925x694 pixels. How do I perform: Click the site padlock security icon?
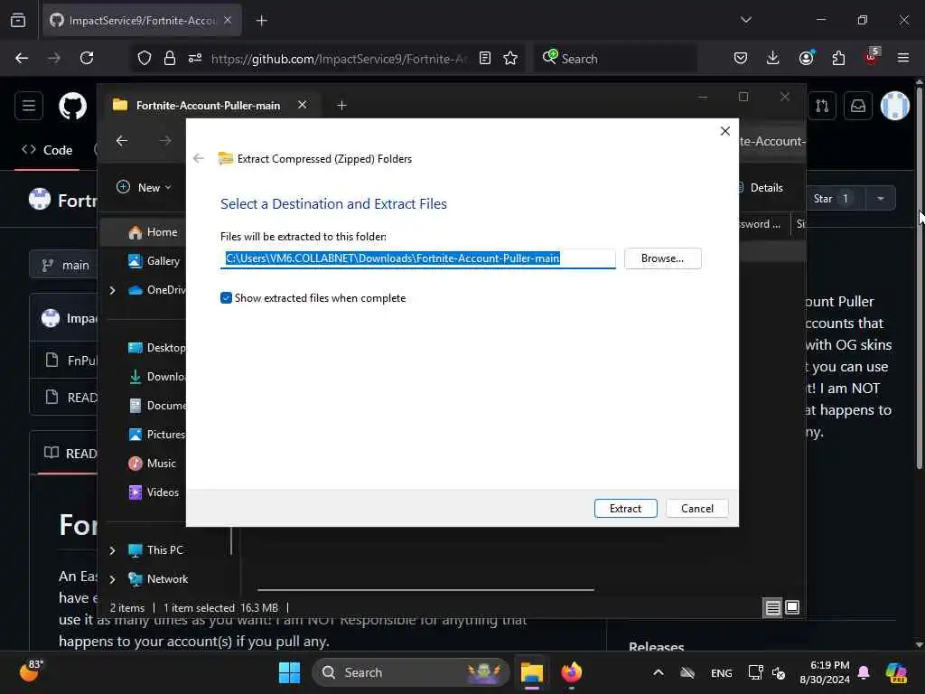pyautogui.click(x=170, y=58)
